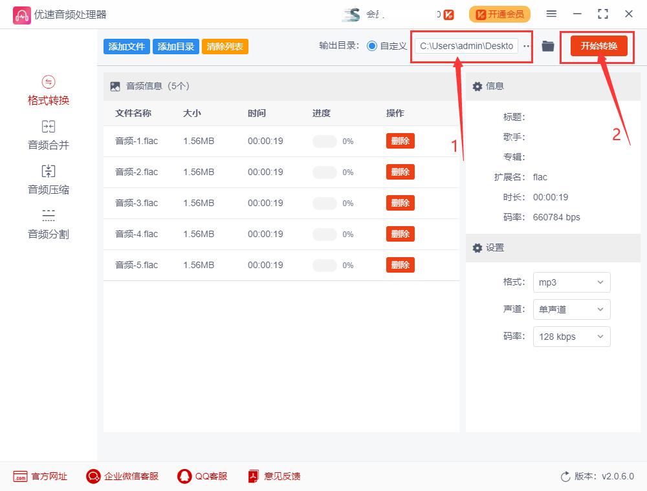This screenshot has height=491, width=647.
Task: Open the 码率 bitrate dropdown showing 128 kbps
Action: 571,337
